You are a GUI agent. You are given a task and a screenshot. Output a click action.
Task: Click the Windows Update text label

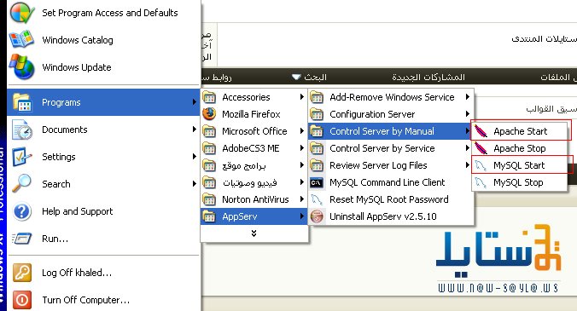pyautogui.click(x=77, y=67)
